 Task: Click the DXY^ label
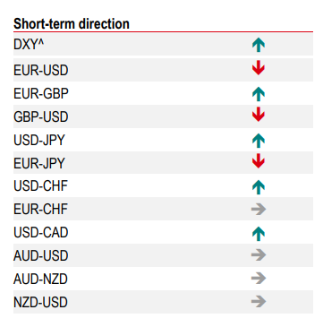point(29,45)
